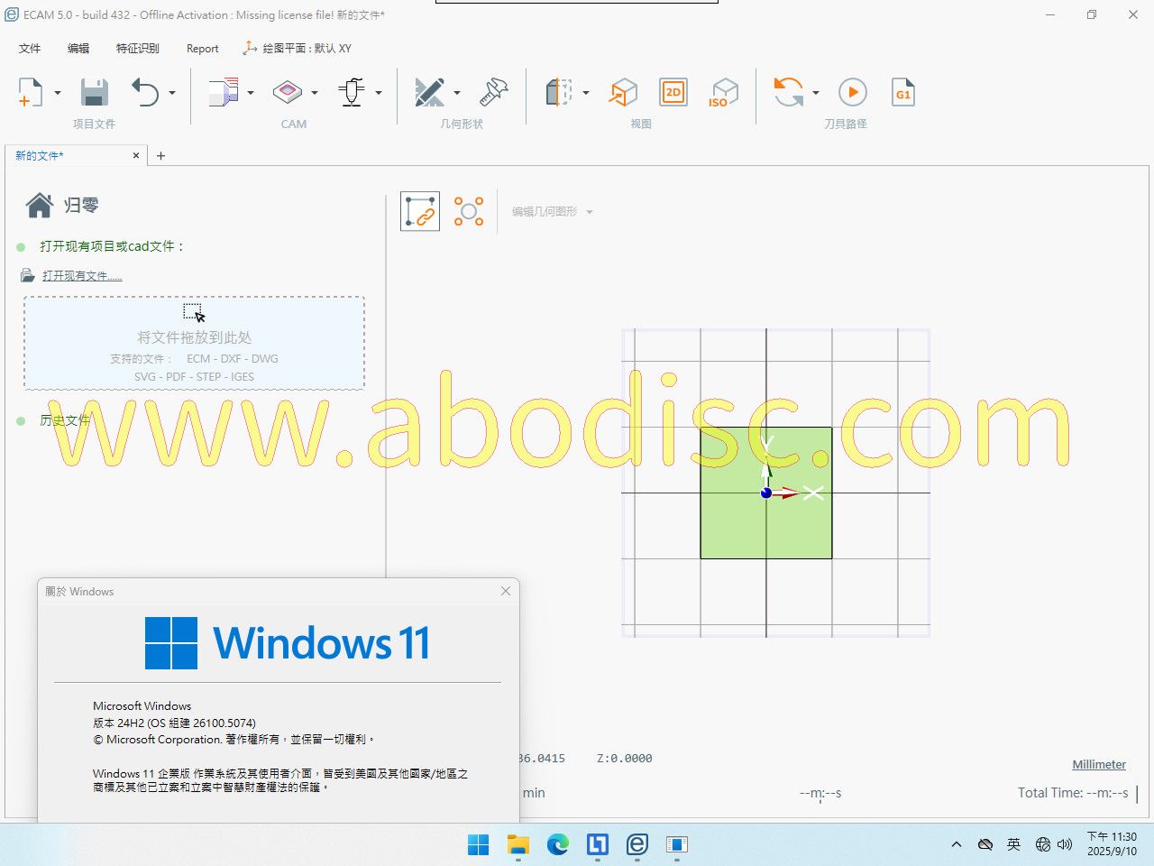Viewport: 1154px width, 866px height.
Task: Toggle the chained geometry selection mode
Action: click(x=420, y=212)
